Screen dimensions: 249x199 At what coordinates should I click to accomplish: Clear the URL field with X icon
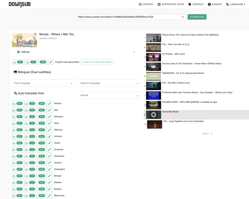(182, 17)
